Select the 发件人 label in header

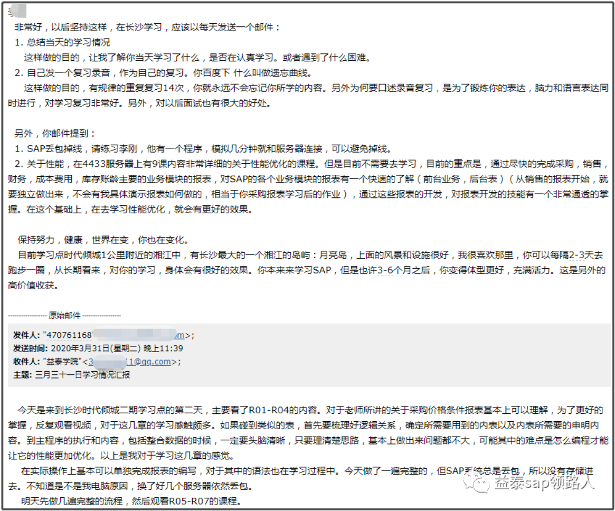(x=27, y=335)
